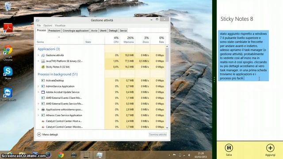The width and height of the screenshot is (283, 159).
Task: Select the Google Chrome desktop shortcut
Action: point(8,53)
